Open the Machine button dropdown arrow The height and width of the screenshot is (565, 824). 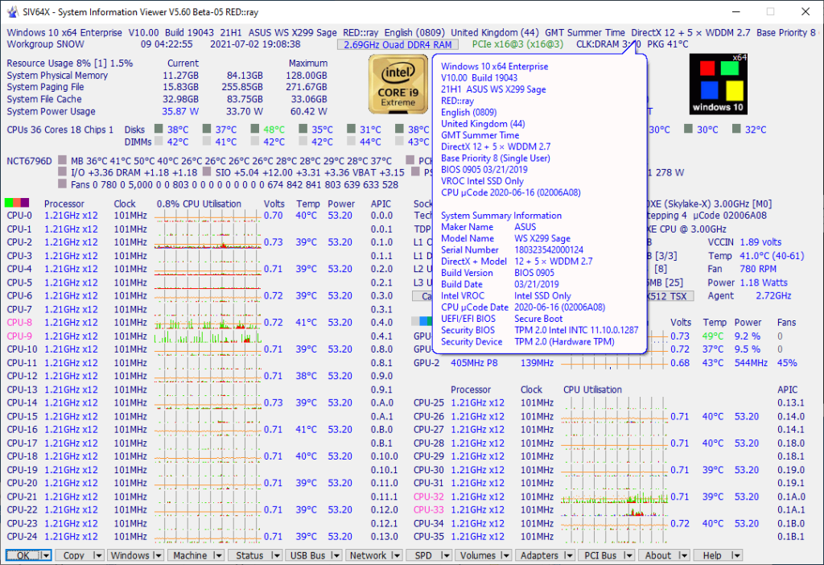tap(219, 555)
